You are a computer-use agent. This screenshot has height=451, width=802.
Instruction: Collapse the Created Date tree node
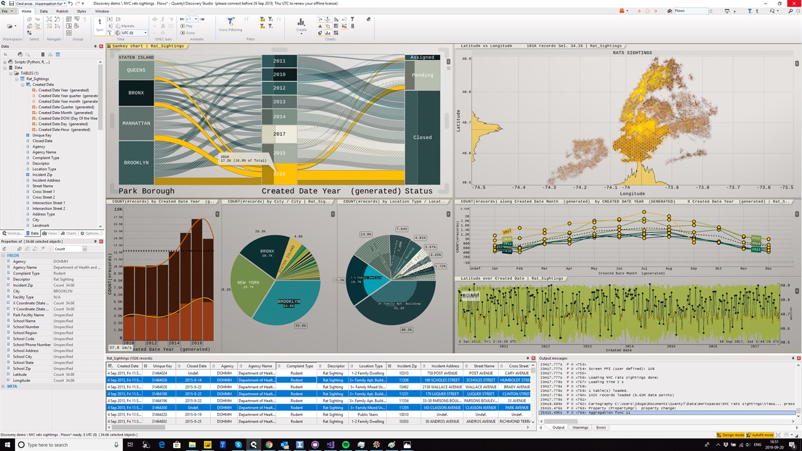click(23, 84)
